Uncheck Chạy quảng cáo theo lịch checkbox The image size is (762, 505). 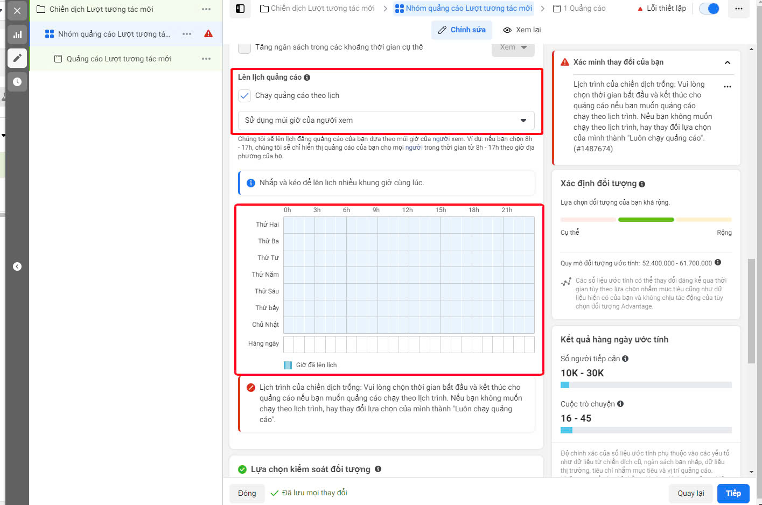(x=244, y=96)
